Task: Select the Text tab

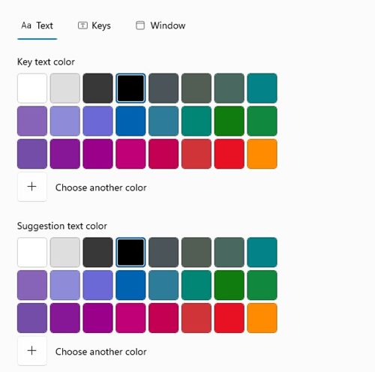Action: click(x=37, y=25)
